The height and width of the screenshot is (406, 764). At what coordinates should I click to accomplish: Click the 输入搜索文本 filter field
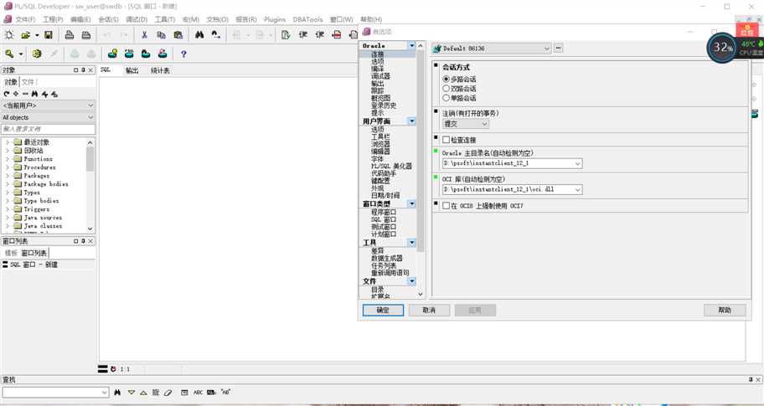coord(49,129)
